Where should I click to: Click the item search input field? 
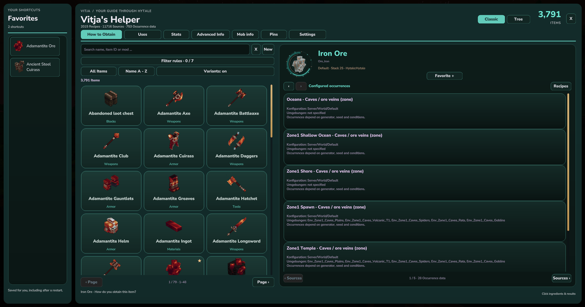(165, 49)
